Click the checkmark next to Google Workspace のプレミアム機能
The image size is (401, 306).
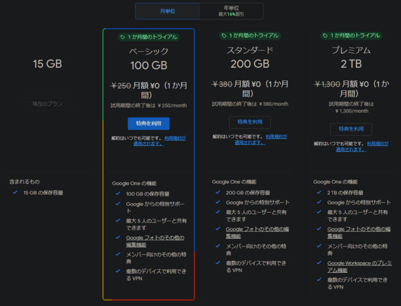pos(318,263)
